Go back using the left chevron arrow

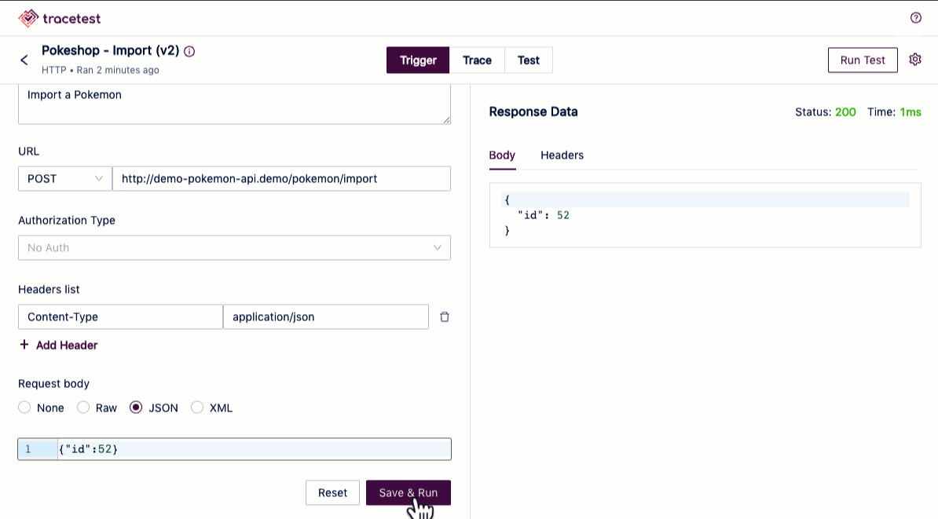point(24,60)
